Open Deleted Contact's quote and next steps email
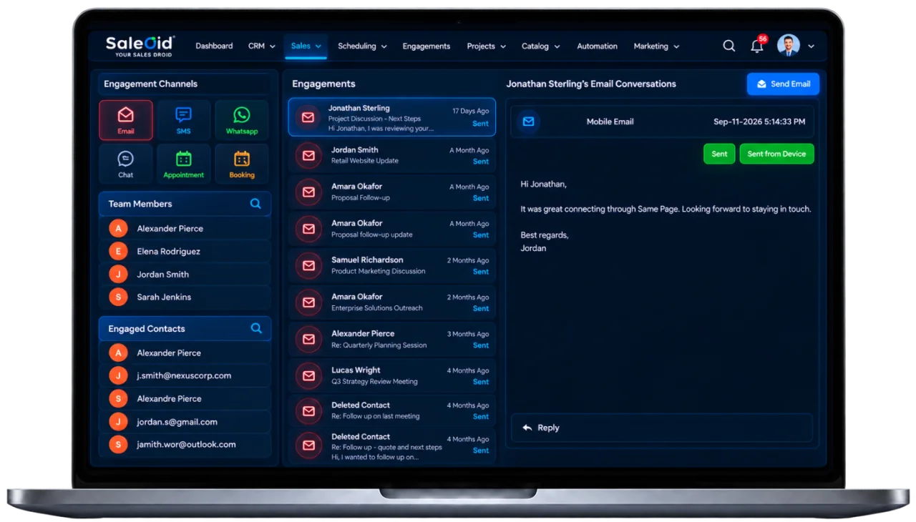The width and height of the screenshot is (916, 522). click(x=392, y=446)
